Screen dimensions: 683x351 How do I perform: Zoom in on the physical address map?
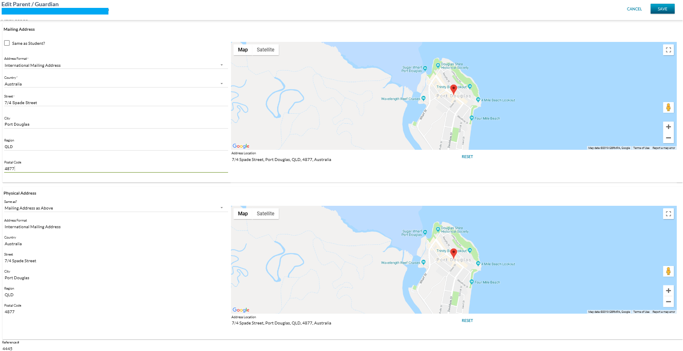[668, 291]
